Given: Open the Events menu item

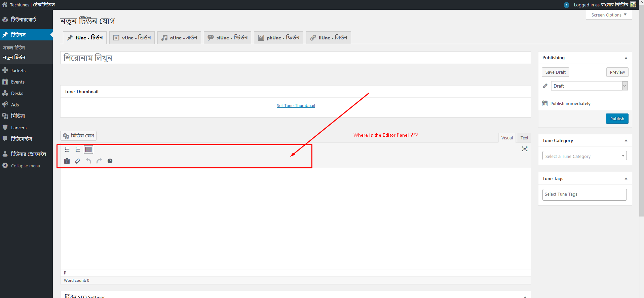Looking at the screenshot, I should [x=26, y=82].
